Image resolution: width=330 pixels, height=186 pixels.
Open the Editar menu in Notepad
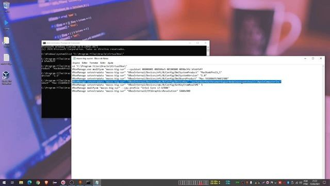point(85,63)
